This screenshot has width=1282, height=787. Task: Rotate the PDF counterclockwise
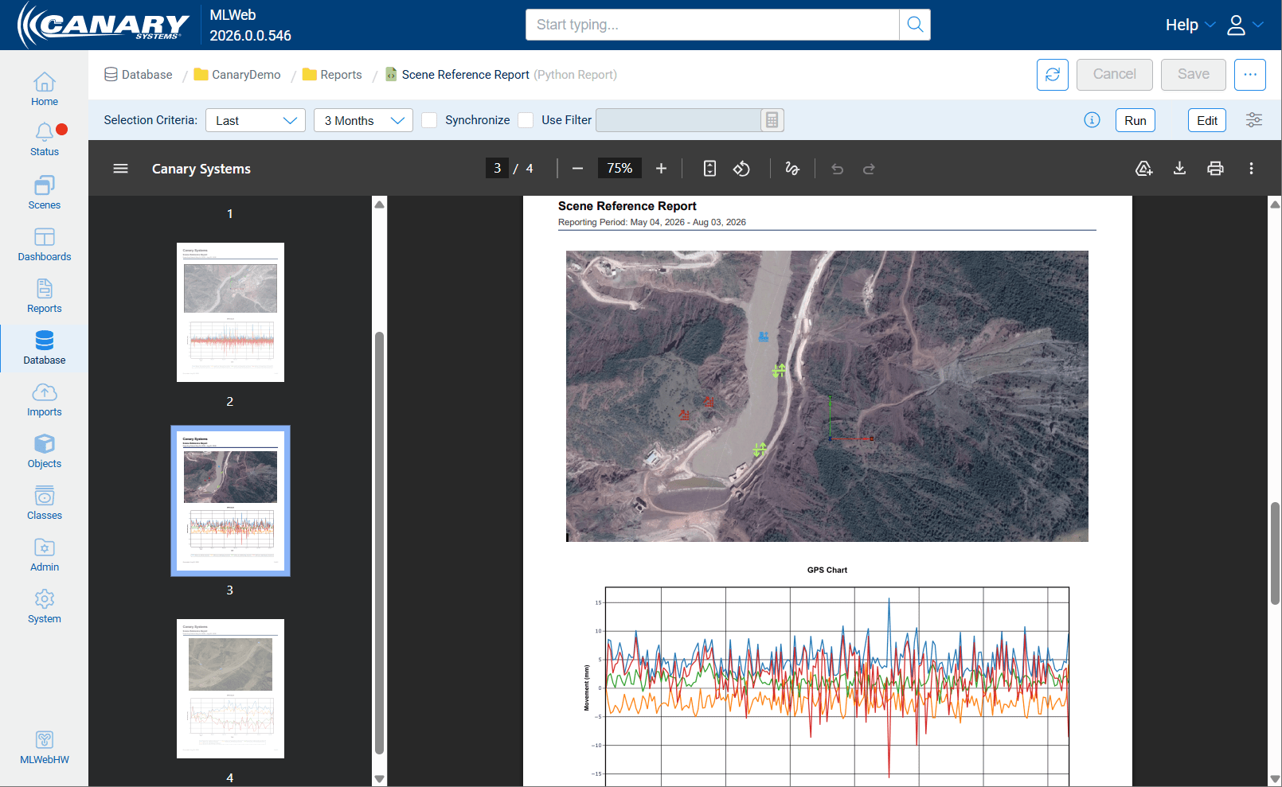(x=741, y=169)
